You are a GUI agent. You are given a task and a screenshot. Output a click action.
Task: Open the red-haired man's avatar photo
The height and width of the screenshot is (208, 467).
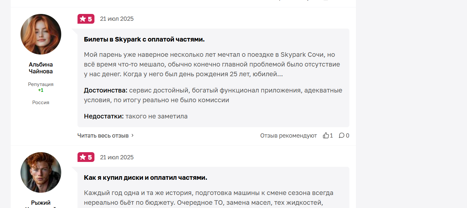pyautogui.click(x=41, y=172)
